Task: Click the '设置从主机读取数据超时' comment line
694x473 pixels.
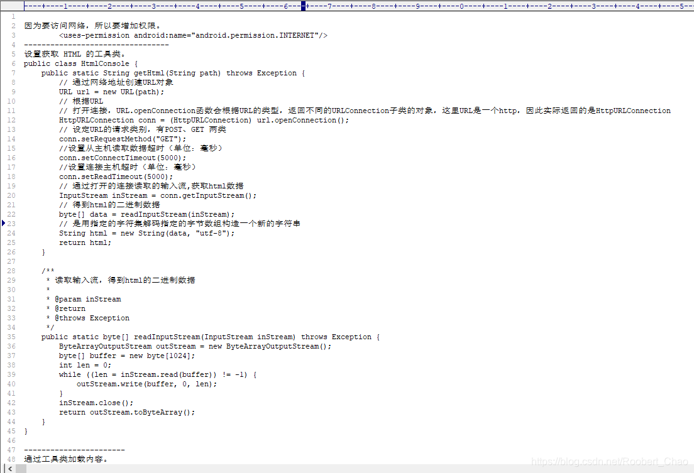Action: point(140,148)
